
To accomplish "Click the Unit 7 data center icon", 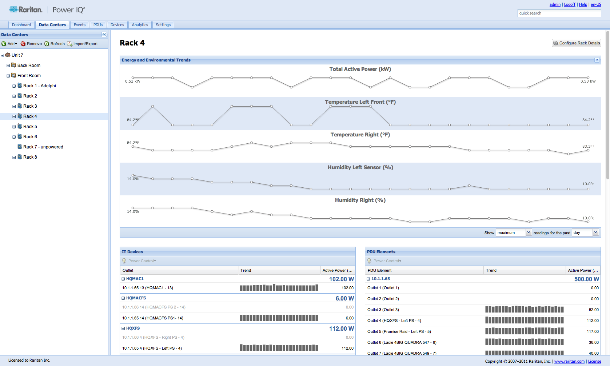I will tap(8, 55).
